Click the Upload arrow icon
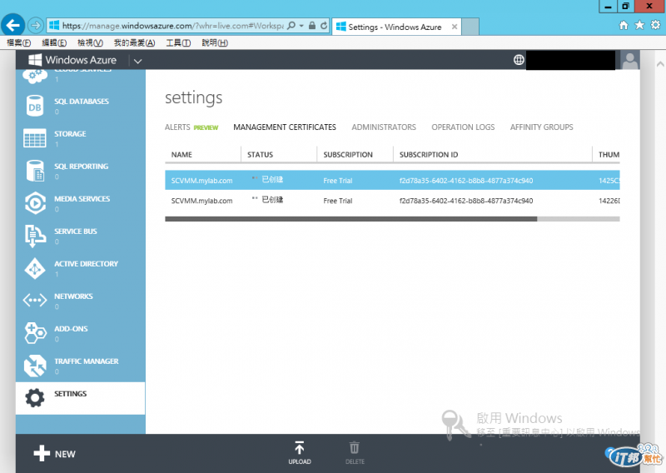Viewport: 666px width, 473px height. (300, 447)
